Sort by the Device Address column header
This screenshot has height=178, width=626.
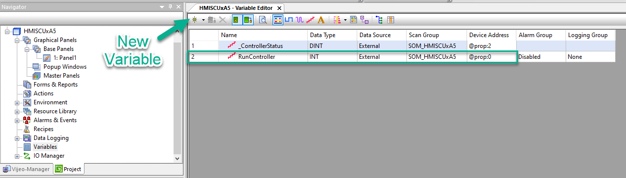492,35
